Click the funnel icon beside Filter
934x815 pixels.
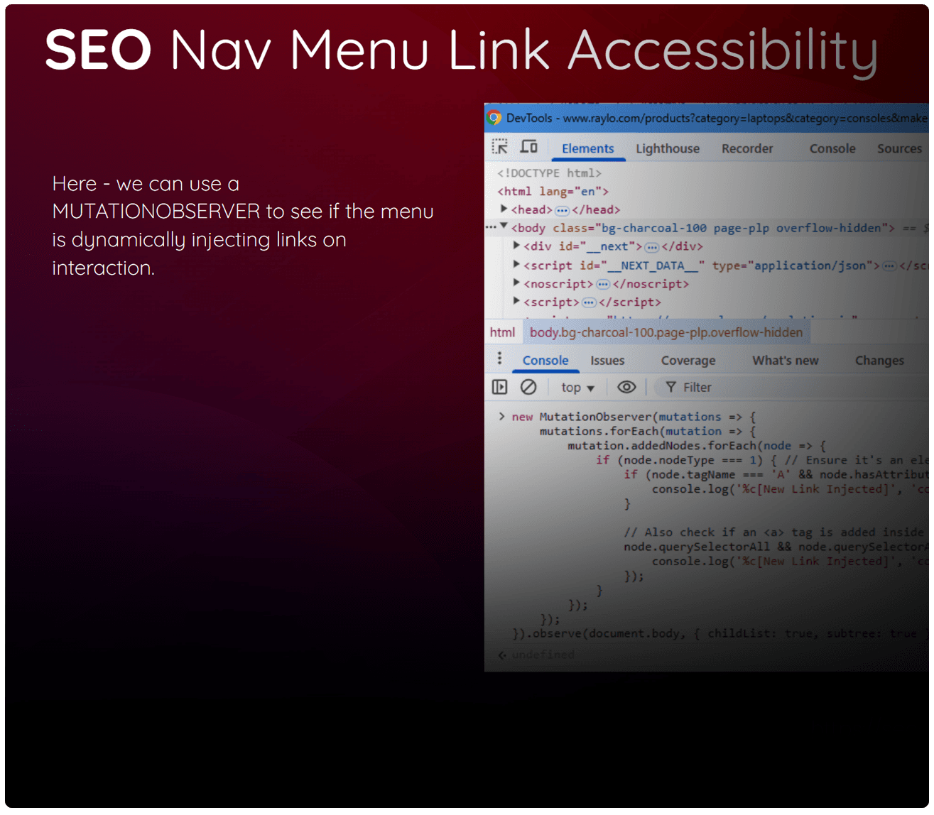pos(670,387)
